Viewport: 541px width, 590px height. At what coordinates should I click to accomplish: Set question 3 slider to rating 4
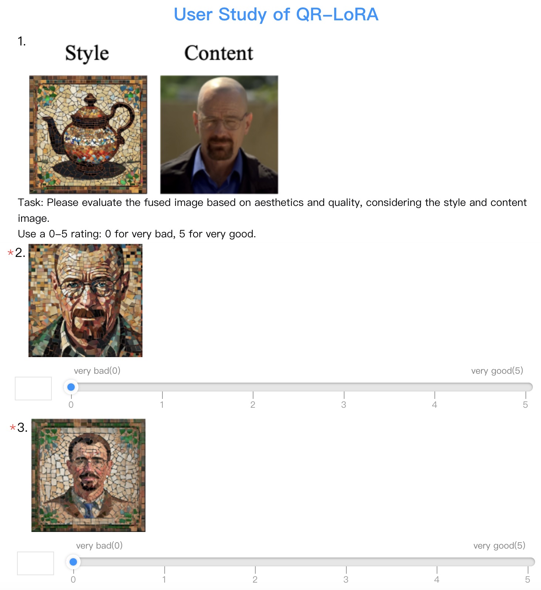437,562
